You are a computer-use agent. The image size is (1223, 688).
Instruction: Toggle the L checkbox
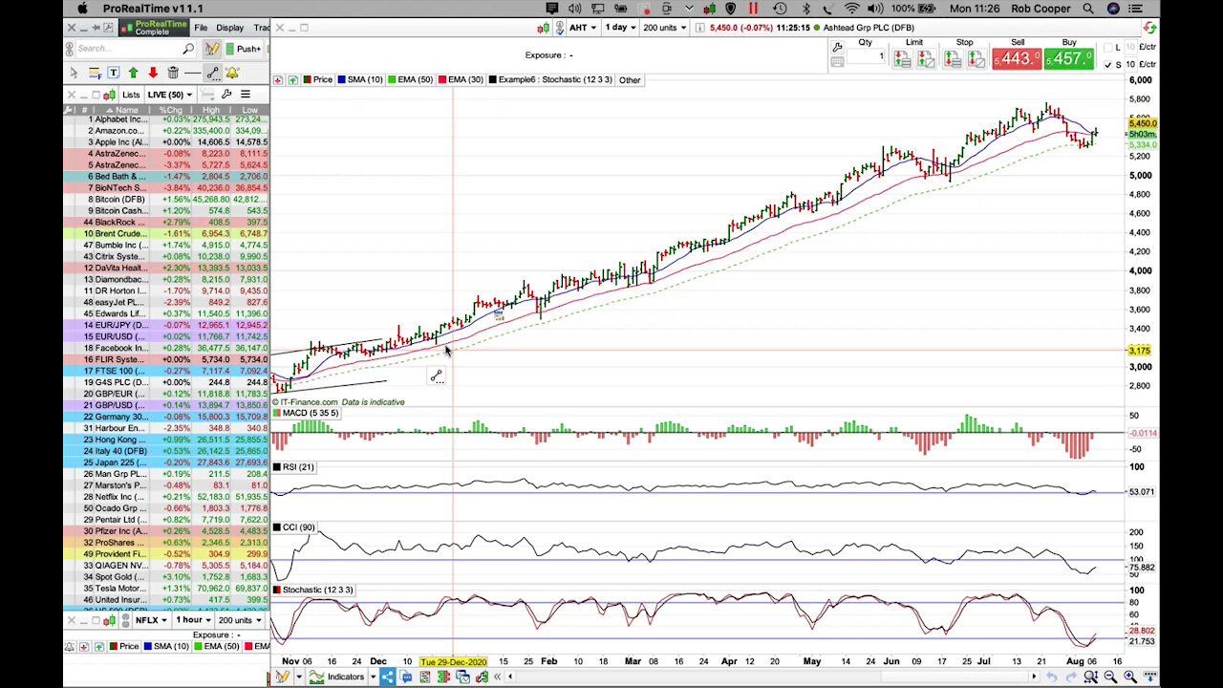[x=1107, y=47]
